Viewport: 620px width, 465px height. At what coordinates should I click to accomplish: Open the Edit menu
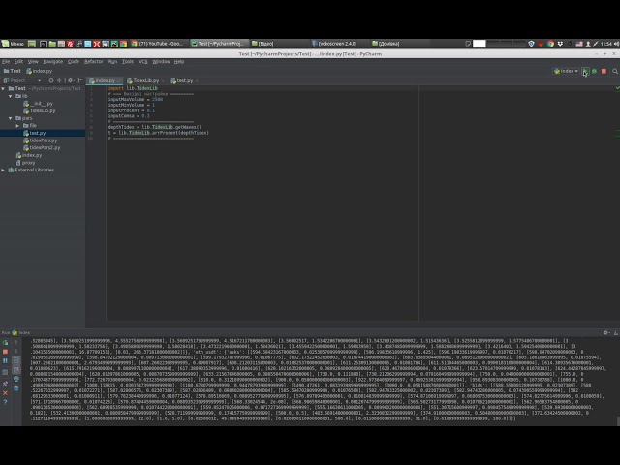pos(18,62)
